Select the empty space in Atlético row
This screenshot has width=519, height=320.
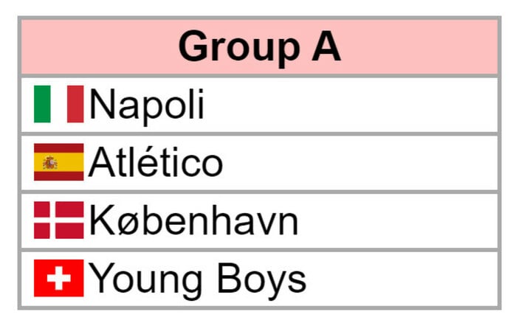(x=361, y=163)
